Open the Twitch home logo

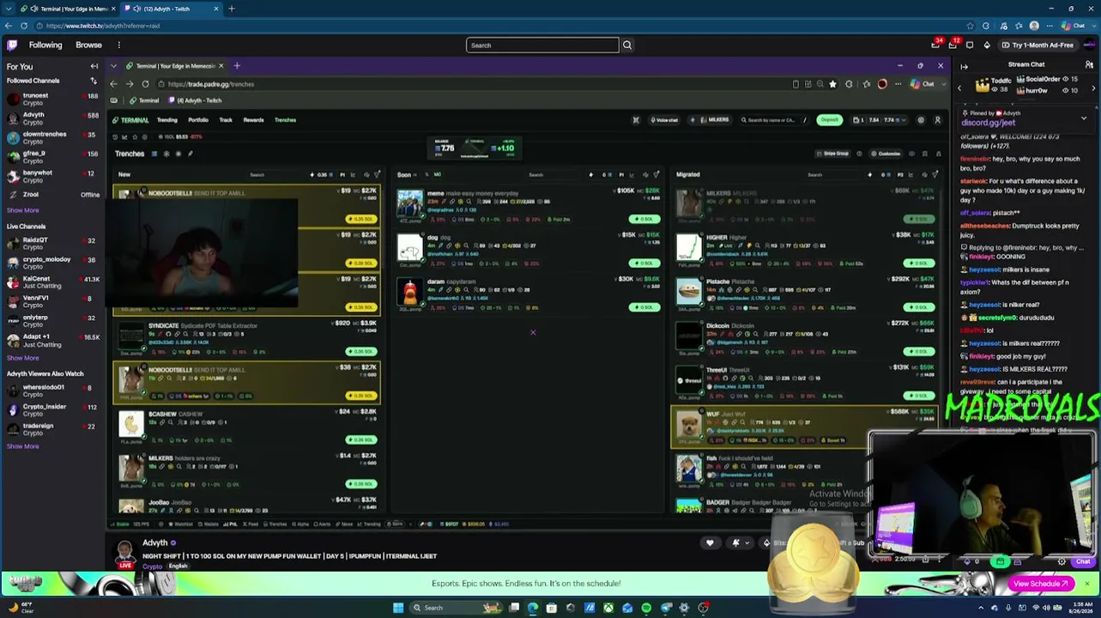coord(12,45)
